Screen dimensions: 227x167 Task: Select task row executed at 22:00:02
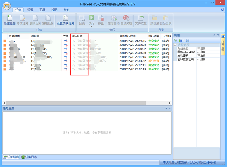[x=87, y=49]
